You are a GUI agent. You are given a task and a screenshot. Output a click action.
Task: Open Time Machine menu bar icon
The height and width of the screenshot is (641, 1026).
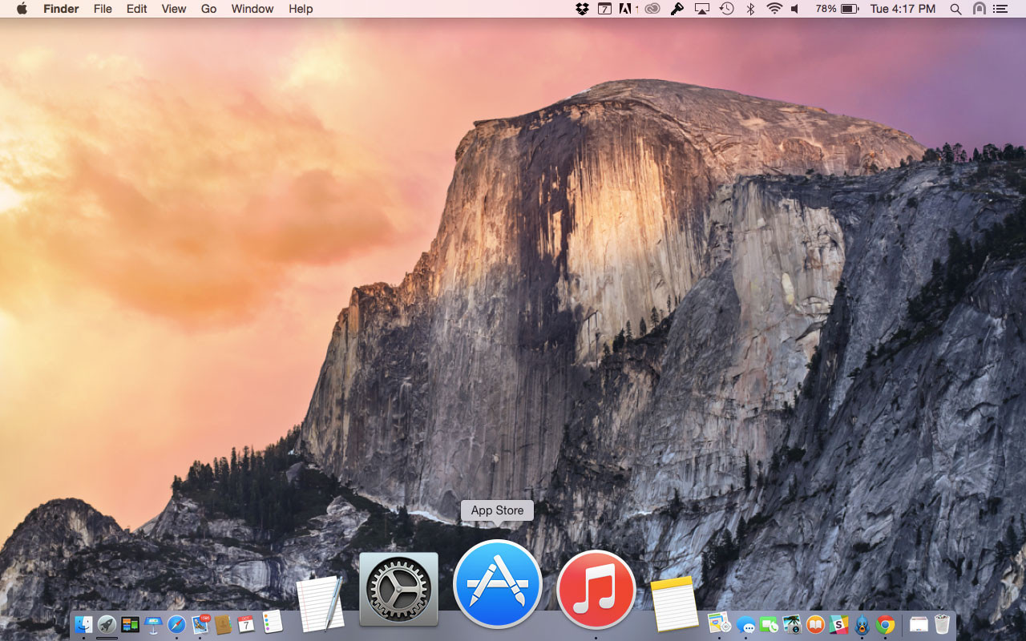pyautogui.click(x=726, y=9)
